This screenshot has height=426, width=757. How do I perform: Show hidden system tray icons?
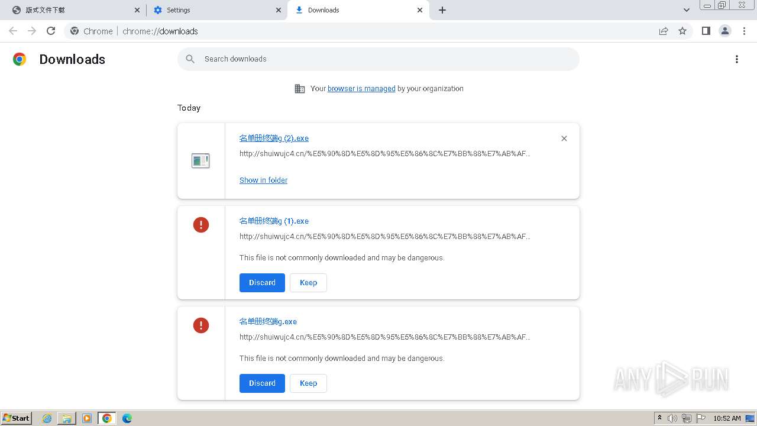tap(659, 418)
